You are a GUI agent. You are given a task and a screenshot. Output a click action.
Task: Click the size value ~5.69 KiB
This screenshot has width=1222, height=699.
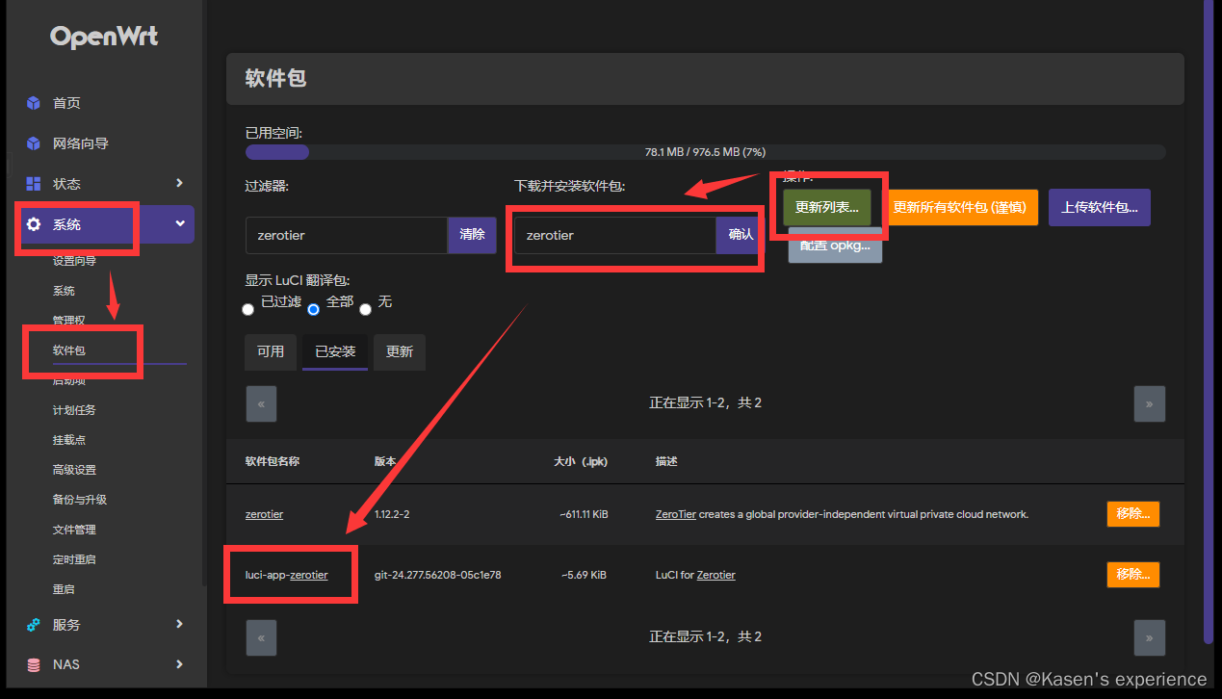click(x=584, y=575)
